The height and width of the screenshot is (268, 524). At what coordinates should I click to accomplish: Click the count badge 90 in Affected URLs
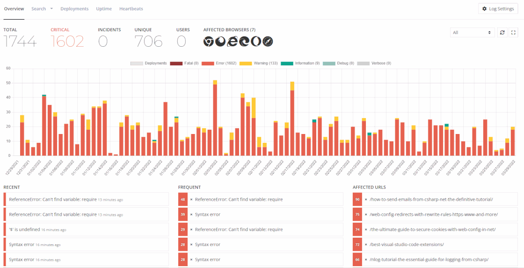tap(357, 199)
